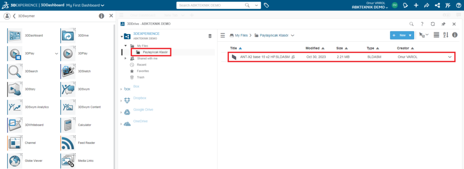464x169 pixels.
Task: Open the 3DDrive app icon
Action: 68,35
